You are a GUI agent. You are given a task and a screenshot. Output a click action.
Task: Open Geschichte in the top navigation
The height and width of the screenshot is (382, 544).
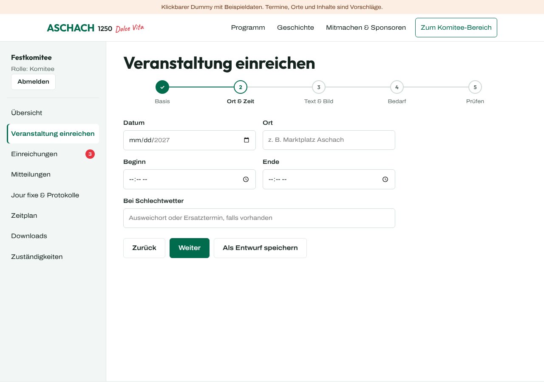295,28
